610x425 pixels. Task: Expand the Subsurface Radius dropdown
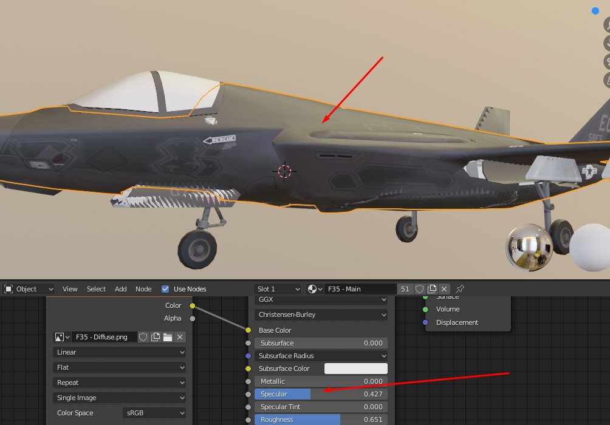[x=321, y=356]
